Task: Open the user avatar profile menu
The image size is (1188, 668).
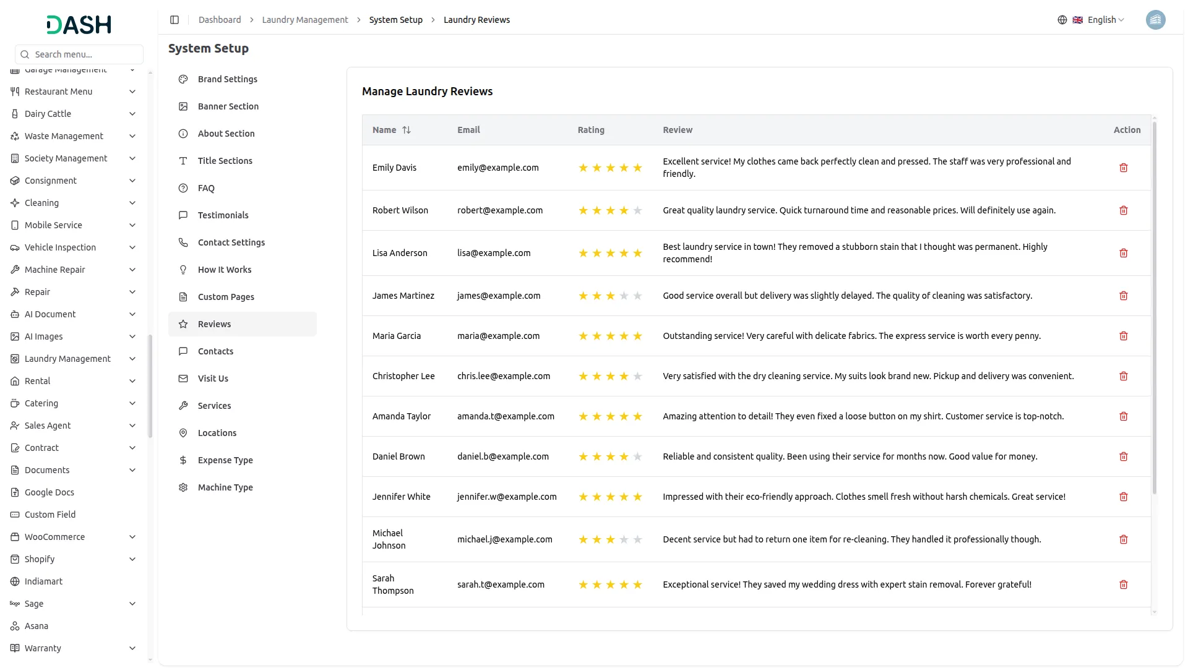Action: click(x=1155, y=20)
